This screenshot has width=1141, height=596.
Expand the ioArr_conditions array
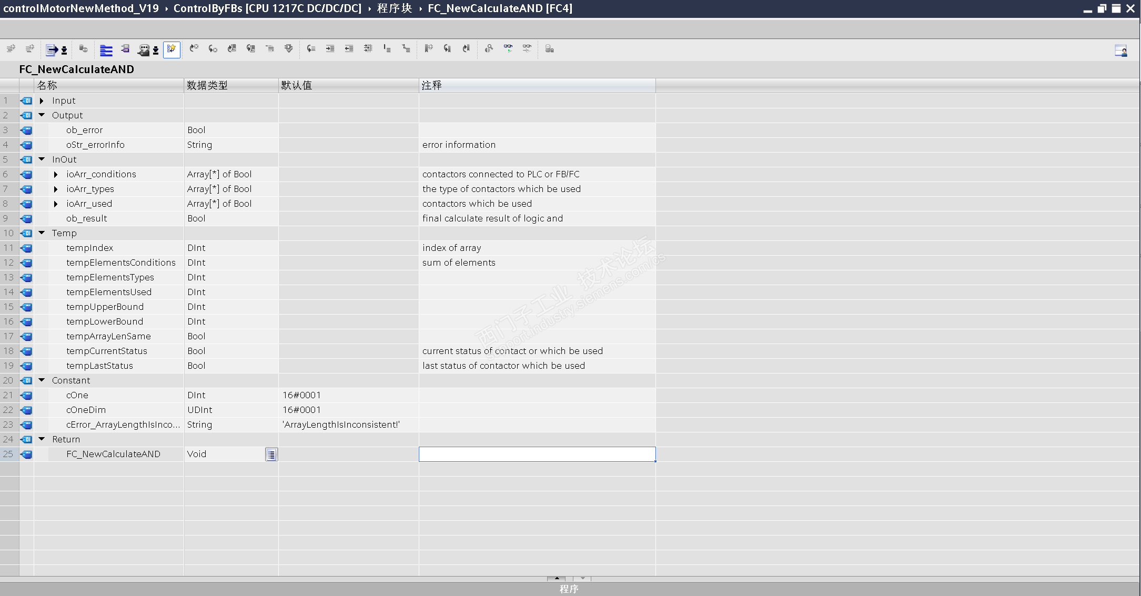tap(56, 174)
